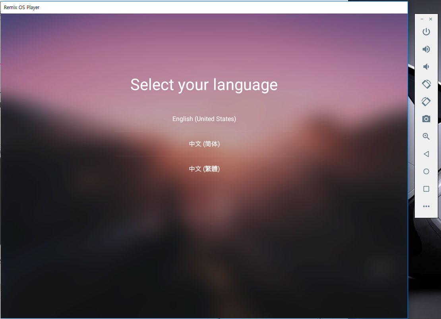Click the Remix OS Player title bar
The image size is (441, 319).
[204, 7]
